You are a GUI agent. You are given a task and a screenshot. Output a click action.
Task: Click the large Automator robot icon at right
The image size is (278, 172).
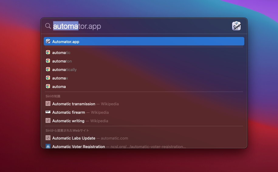coord(236,26)
